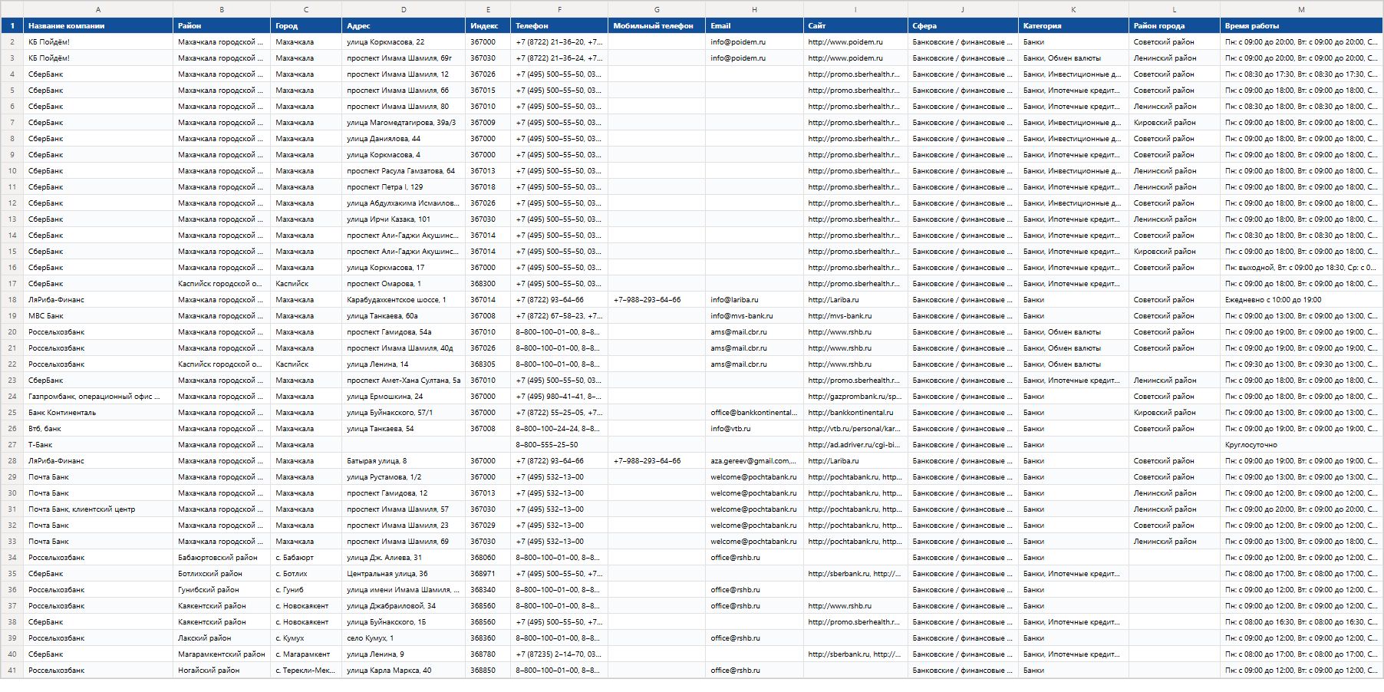Select cell 'улица Танкаева, 60а'
Image resolution: width=1384 pixels, height=692 pixels.
tap(404, 316)
